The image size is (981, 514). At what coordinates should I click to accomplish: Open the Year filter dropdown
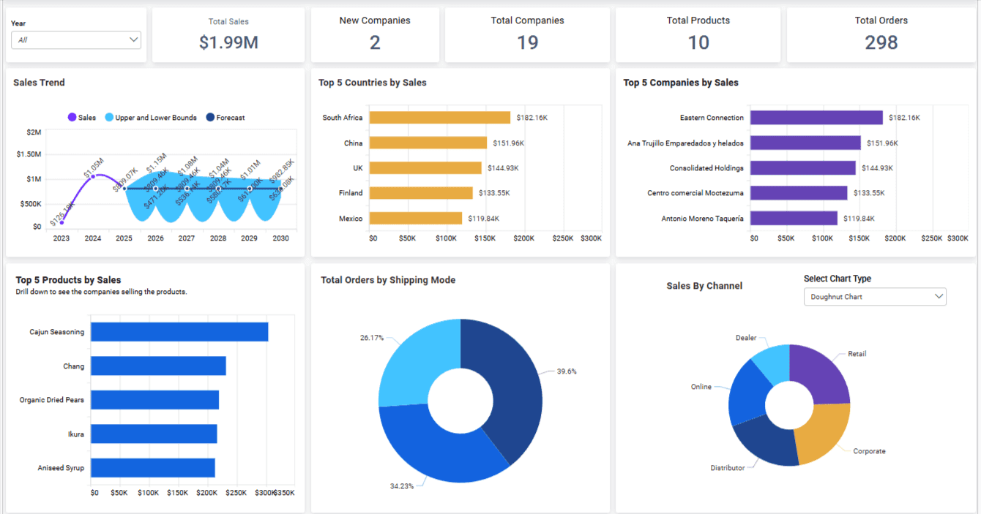(x=75, y=39)
